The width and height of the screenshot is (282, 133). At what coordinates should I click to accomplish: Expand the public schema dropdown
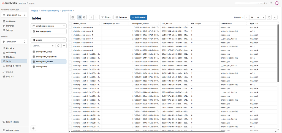48,40
